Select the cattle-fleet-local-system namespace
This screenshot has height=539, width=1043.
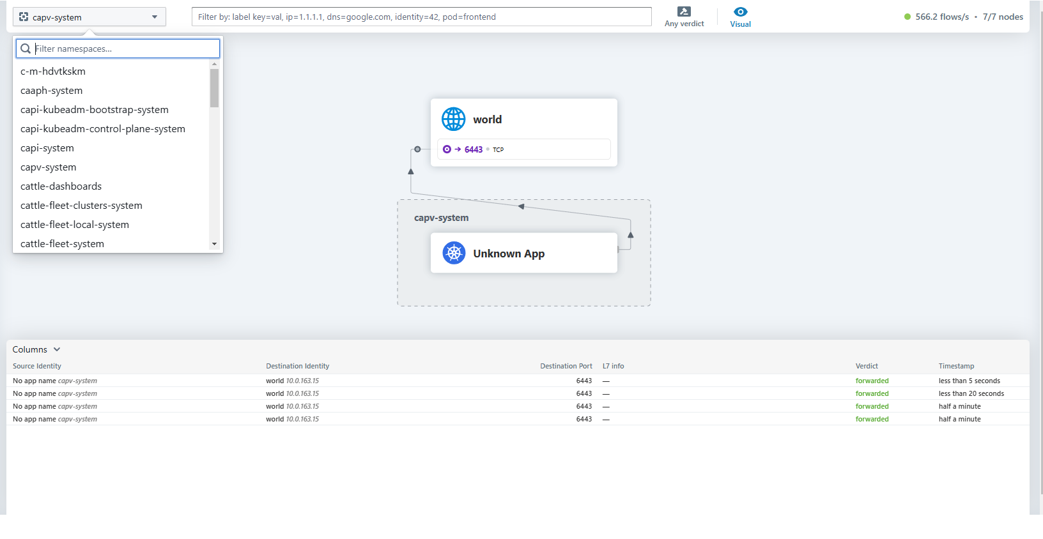75,225
